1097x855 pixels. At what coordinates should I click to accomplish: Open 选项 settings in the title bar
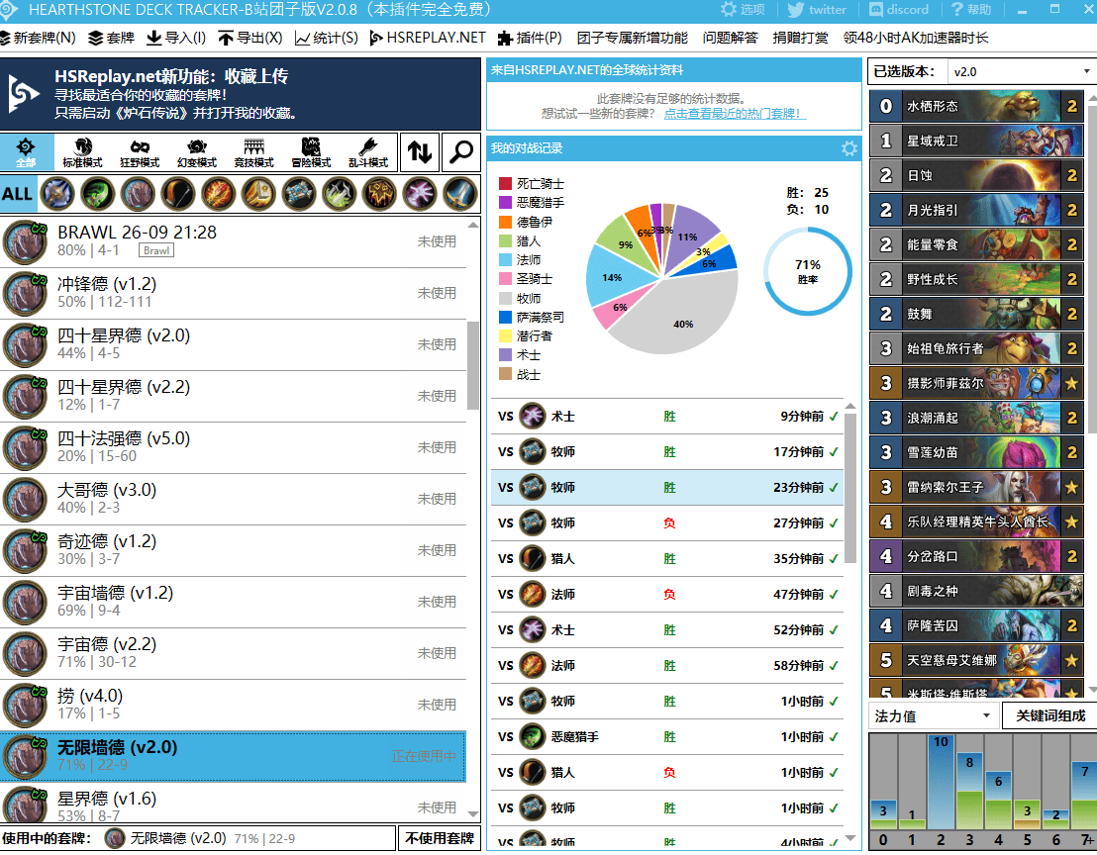pos(743,9)
